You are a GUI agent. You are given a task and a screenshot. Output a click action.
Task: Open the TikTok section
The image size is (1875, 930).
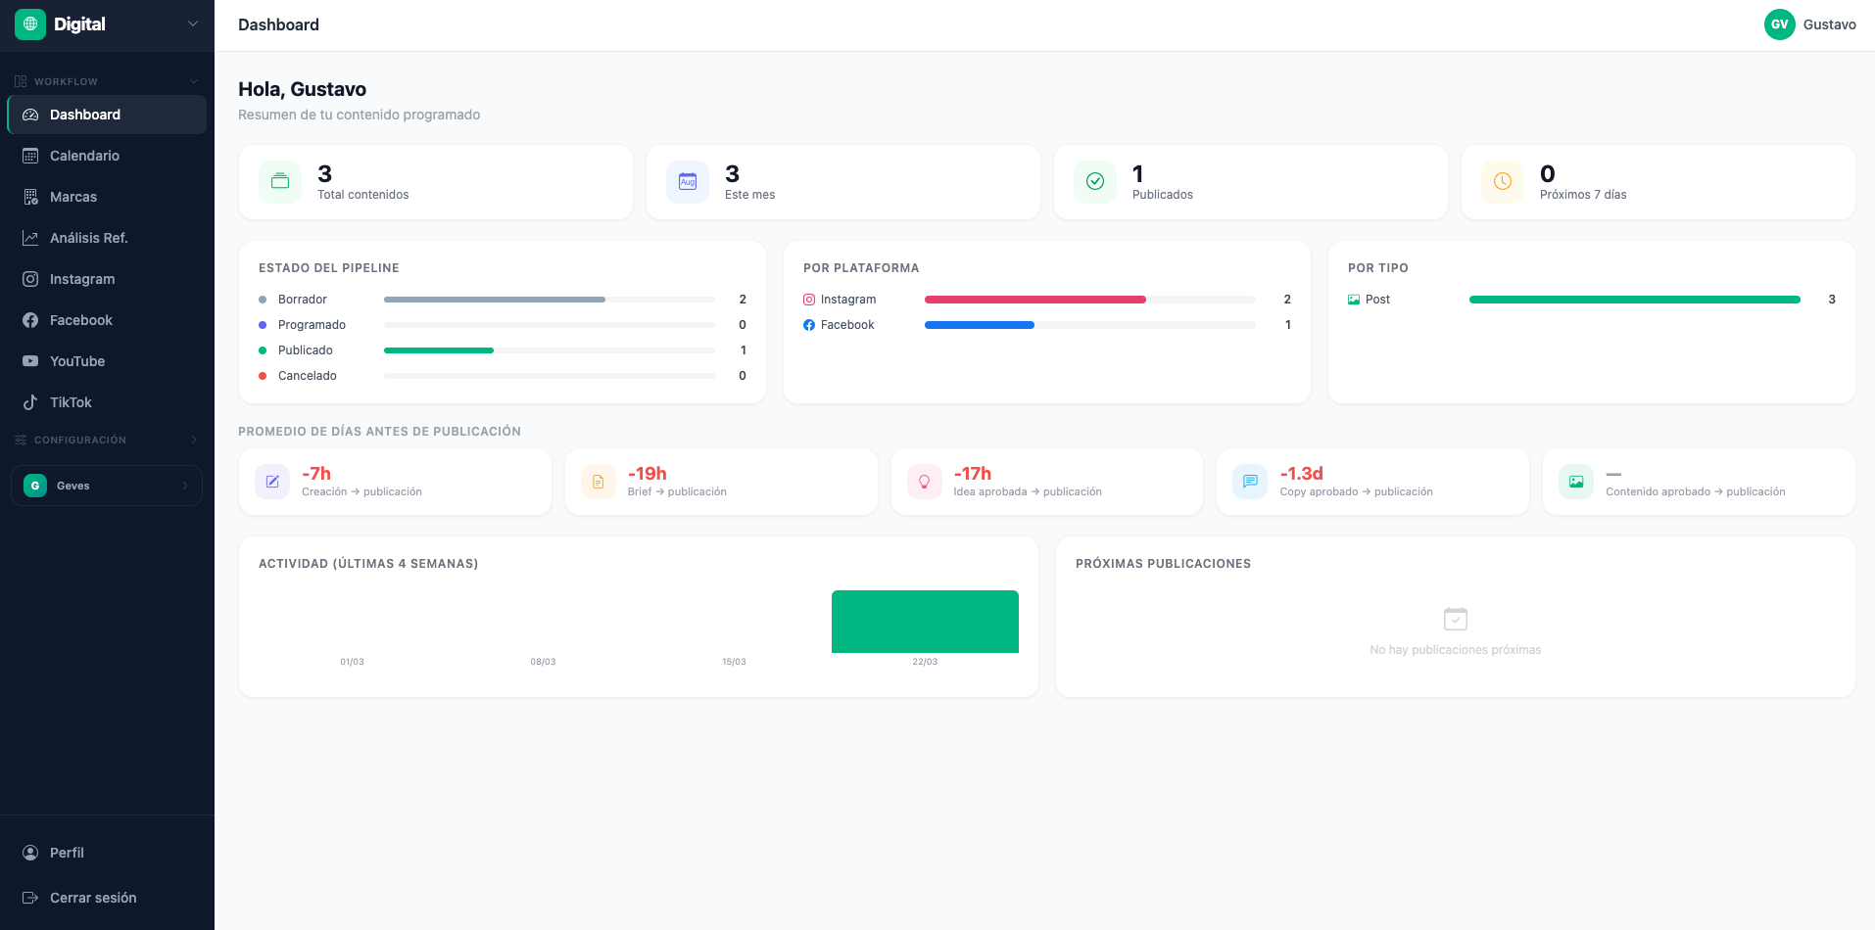[71, 402]
